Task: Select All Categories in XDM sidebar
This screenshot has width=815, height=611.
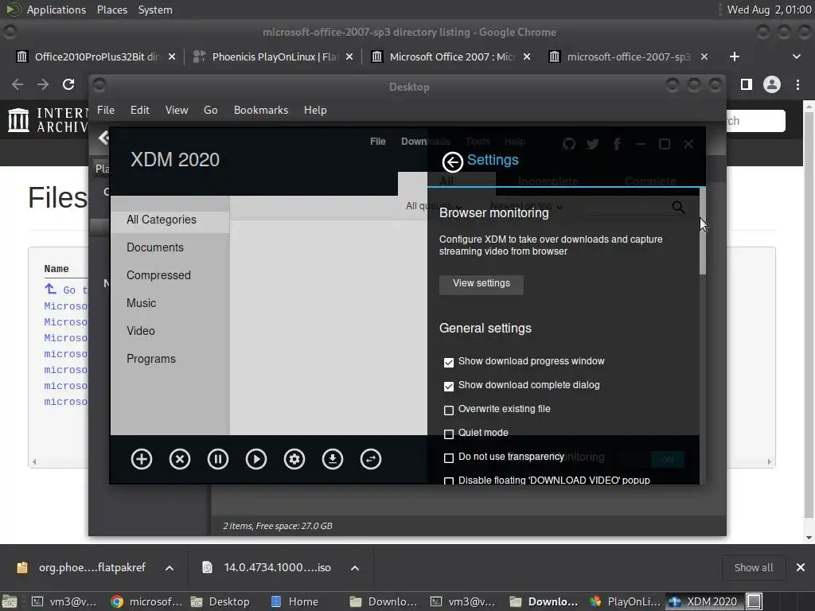Action: 170,220
